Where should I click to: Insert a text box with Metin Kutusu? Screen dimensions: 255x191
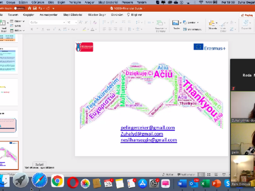pyautogui.click(x=192, y=29)
